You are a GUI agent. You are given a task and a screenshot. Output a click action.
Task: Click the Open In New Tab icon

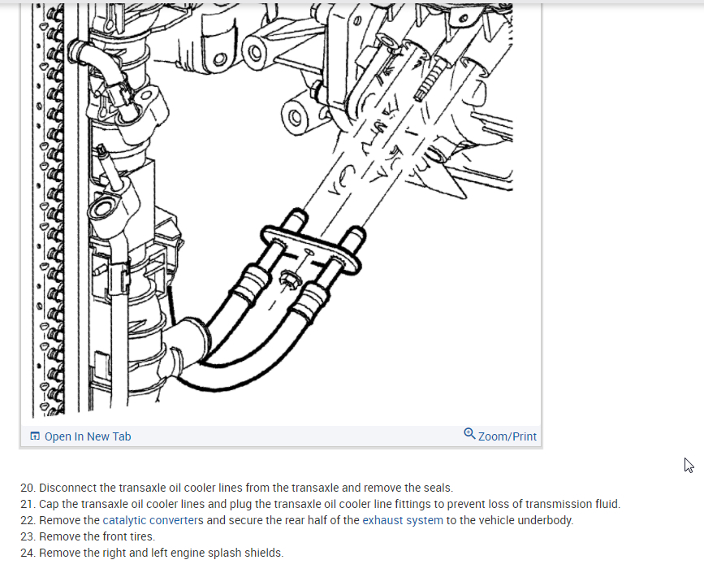coord(35,436)
